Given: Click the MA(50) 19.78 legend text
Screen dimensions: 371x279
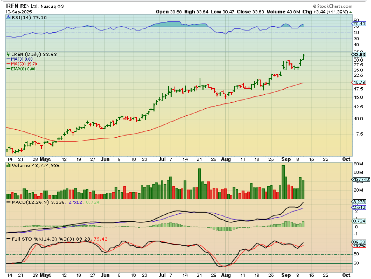Looking at the screenshot, I should pos(24,64).
